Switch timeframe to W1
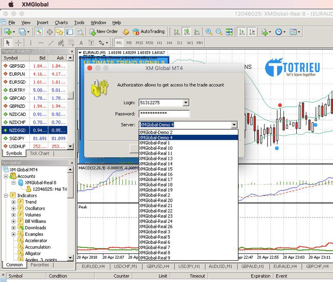The width and height of the screenshot is (333, 282). (x=190, y=43)
